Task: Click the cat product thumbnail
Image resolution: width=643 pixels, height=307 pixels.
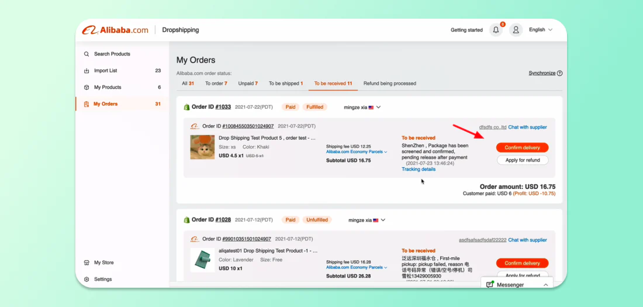Action: (203, 147)
